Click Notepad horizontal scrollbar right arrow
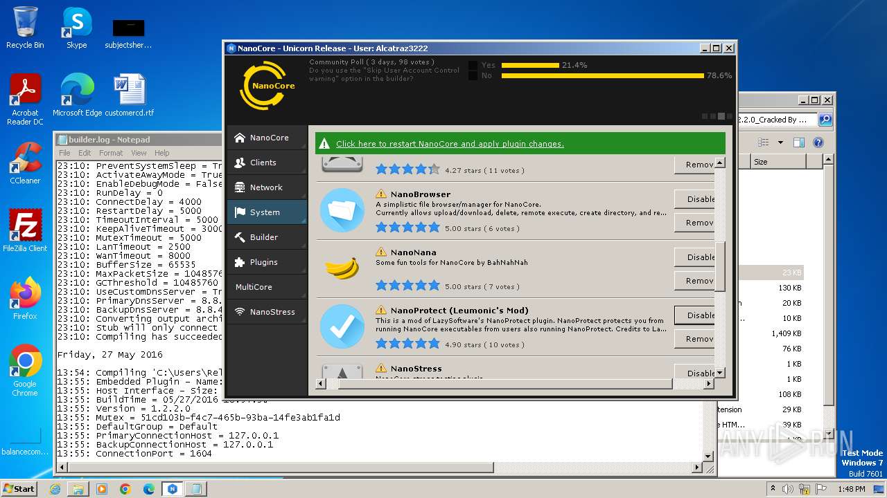The image size is (887, 498). tap(698, 468)
